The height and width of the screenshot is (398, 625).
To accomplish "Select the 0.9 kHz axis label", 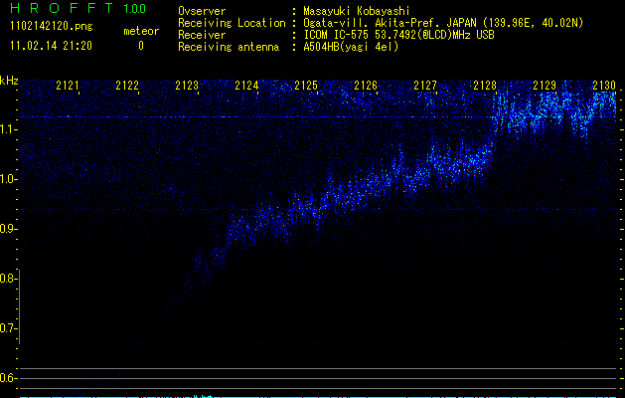I will tap(9, 229).
